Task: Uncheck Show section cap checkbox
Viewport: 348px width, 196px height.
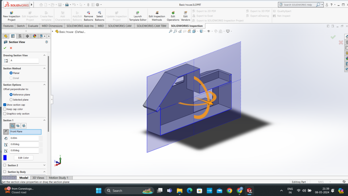Action: tap(5, 105)
